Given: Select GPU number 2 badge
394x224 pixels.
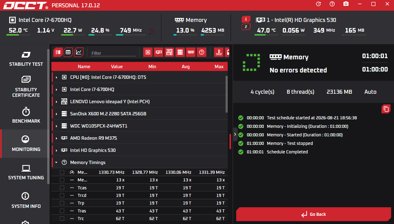Looking at the screenshot, I should pyautogui.click(x=246, y=27).
